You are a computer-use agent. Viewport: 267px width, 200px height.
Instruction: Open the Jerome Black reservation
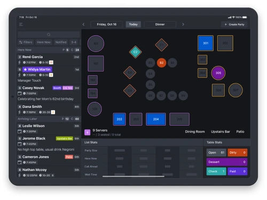49,143
